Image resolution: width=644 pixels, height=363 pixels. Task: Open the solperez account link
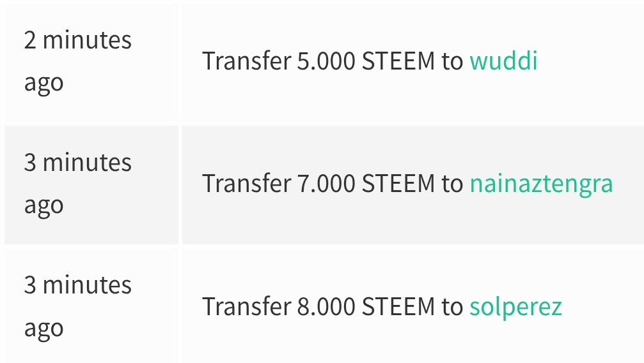pyautogui.click(x=515, y=307)
